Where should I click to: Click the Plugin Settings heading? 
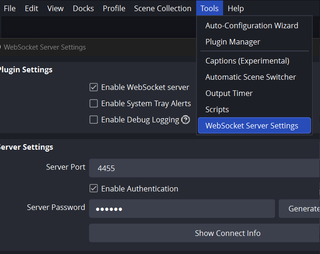[26, 70]
